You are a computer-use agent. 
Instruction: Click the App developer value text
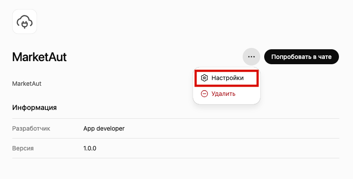104,128
